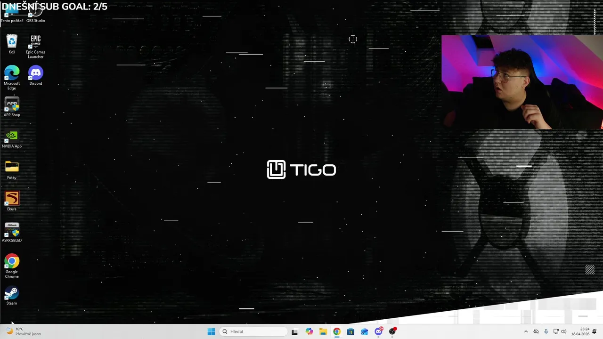Select Microsoft Edge desktop shortcut
The width and height of the screenshot is (603, 339).
(12, 78)
